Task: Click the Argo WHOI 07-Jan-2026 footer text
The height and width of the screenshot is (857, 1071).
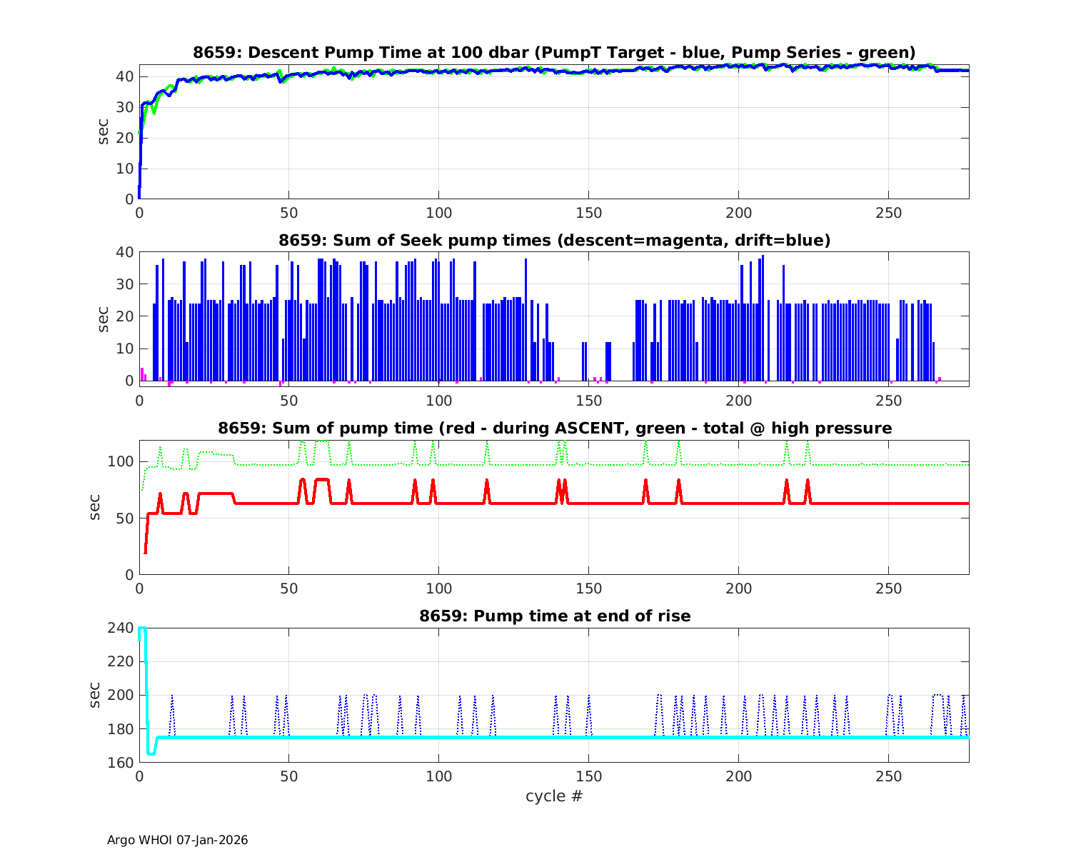Action: [177, 840]
